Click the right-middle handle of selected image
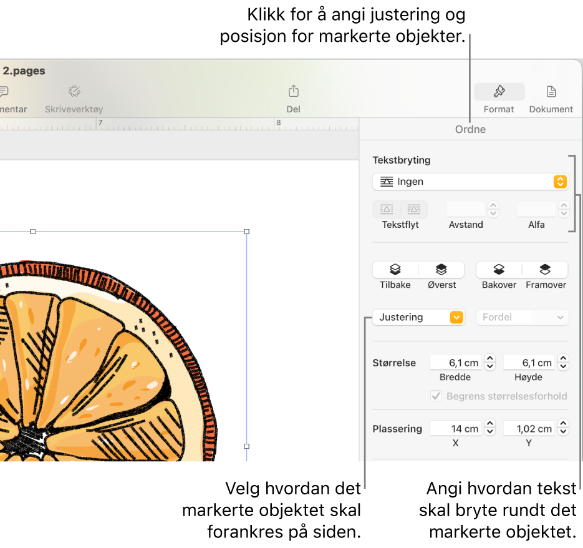The width and height of the screenshot is (583, 548). tap(246, 446)
